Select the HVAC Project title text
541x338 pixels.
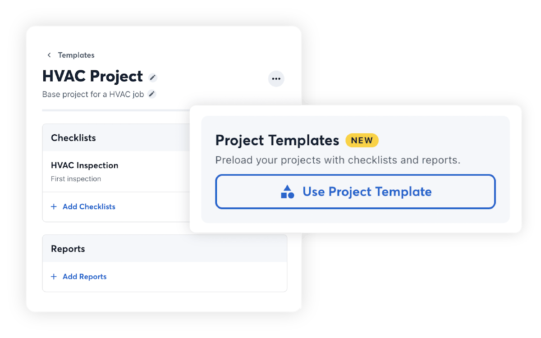(x=92, y=76)
